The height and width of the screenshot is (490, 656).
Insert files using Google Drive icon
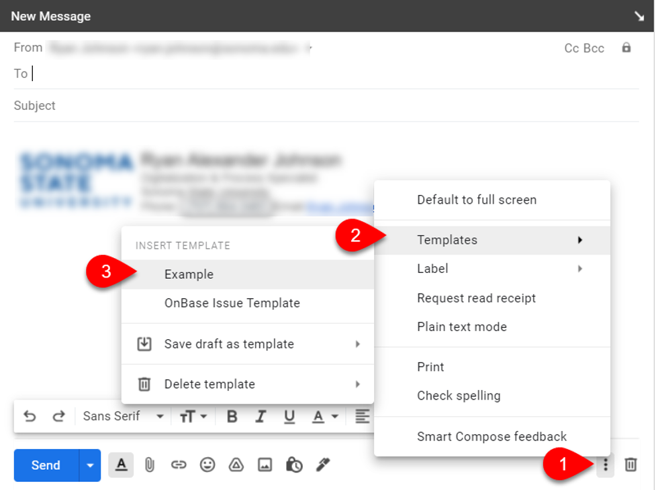[236, 465]
